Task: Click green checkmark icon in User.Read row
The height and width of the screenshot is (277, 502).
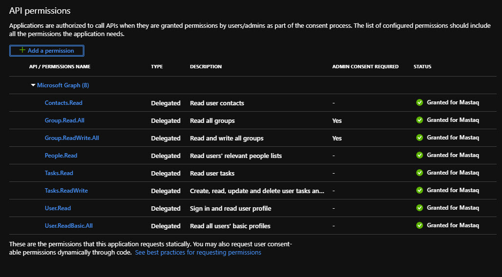Action: (x=419, y=208)
